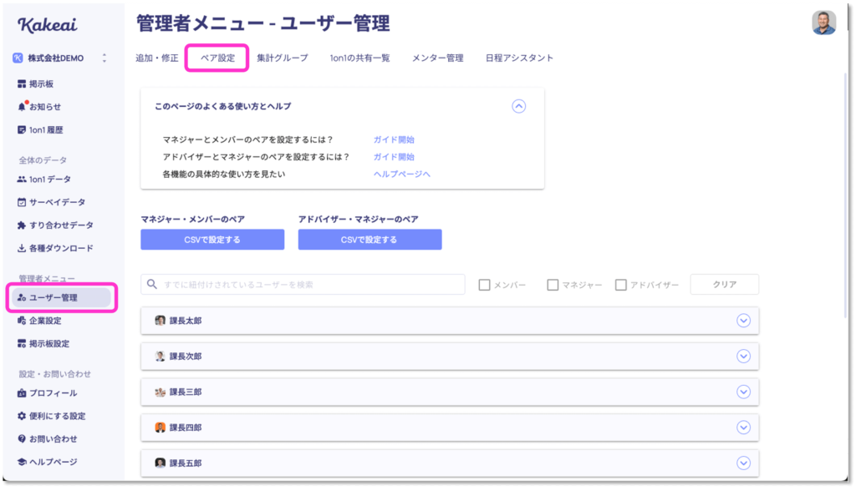
Task: Open すり合わせデータ puzzle icon
Action: click(22, 225)
